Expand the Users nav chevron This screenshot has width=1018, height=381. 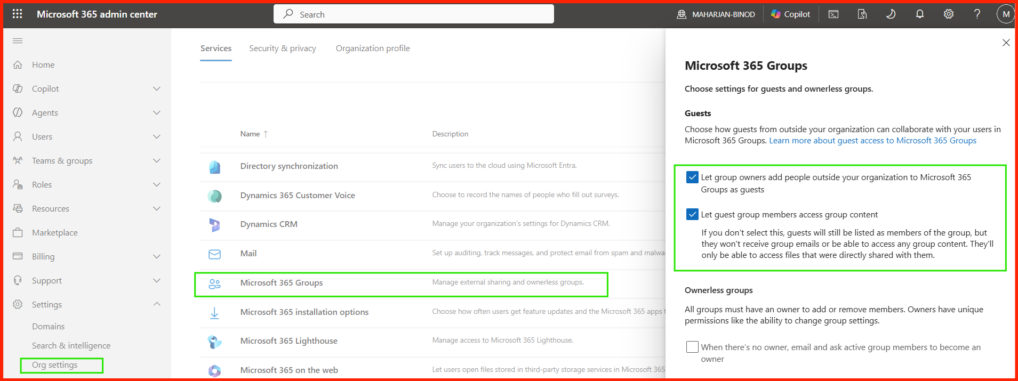pos(157,136)
